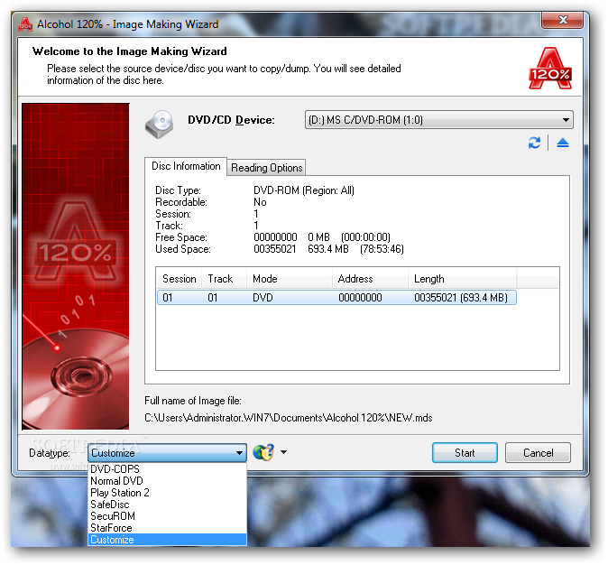Click the image file path ending in NEW.mds
Image resolution: width=608 pixels, height=565 pixels.
[x=288, y=418]
